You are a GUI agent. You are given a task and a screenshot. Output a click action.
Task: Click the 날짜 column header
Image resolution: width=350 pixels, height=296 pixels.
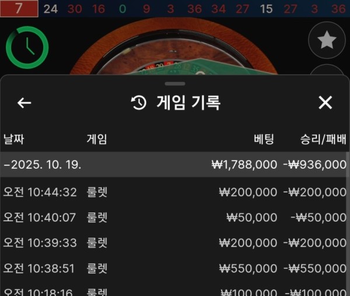[13, 139]
